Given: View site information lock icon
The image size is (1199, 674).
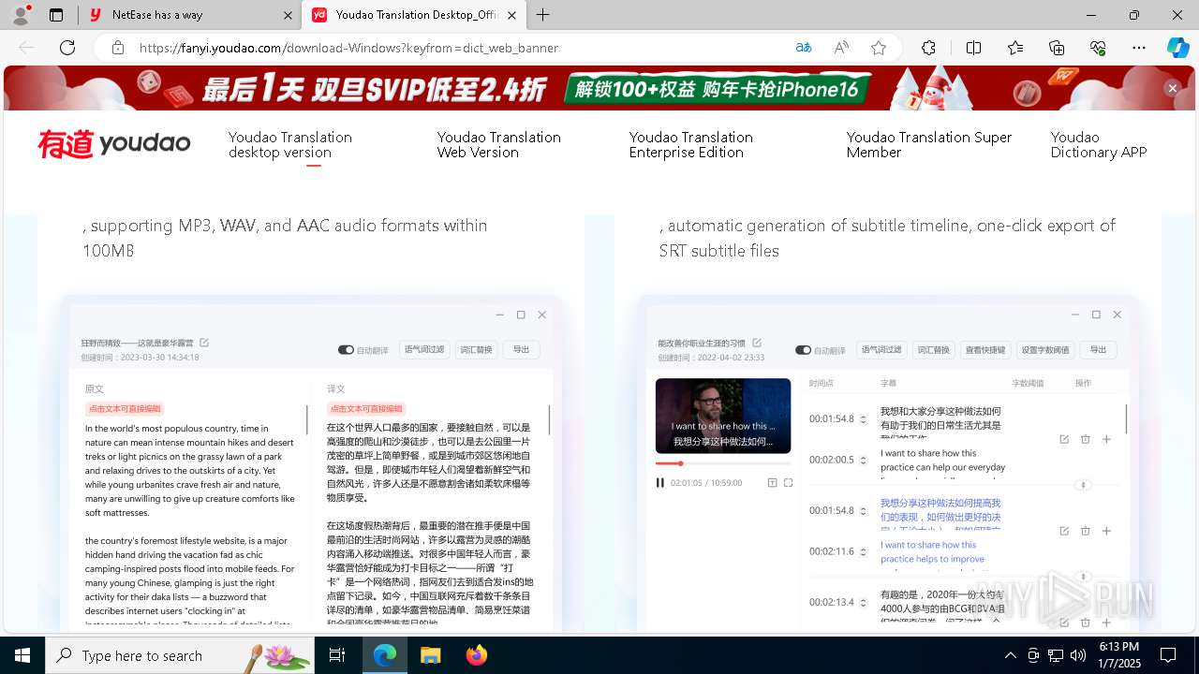Looking at the screenshot, I should pos(117,48).
